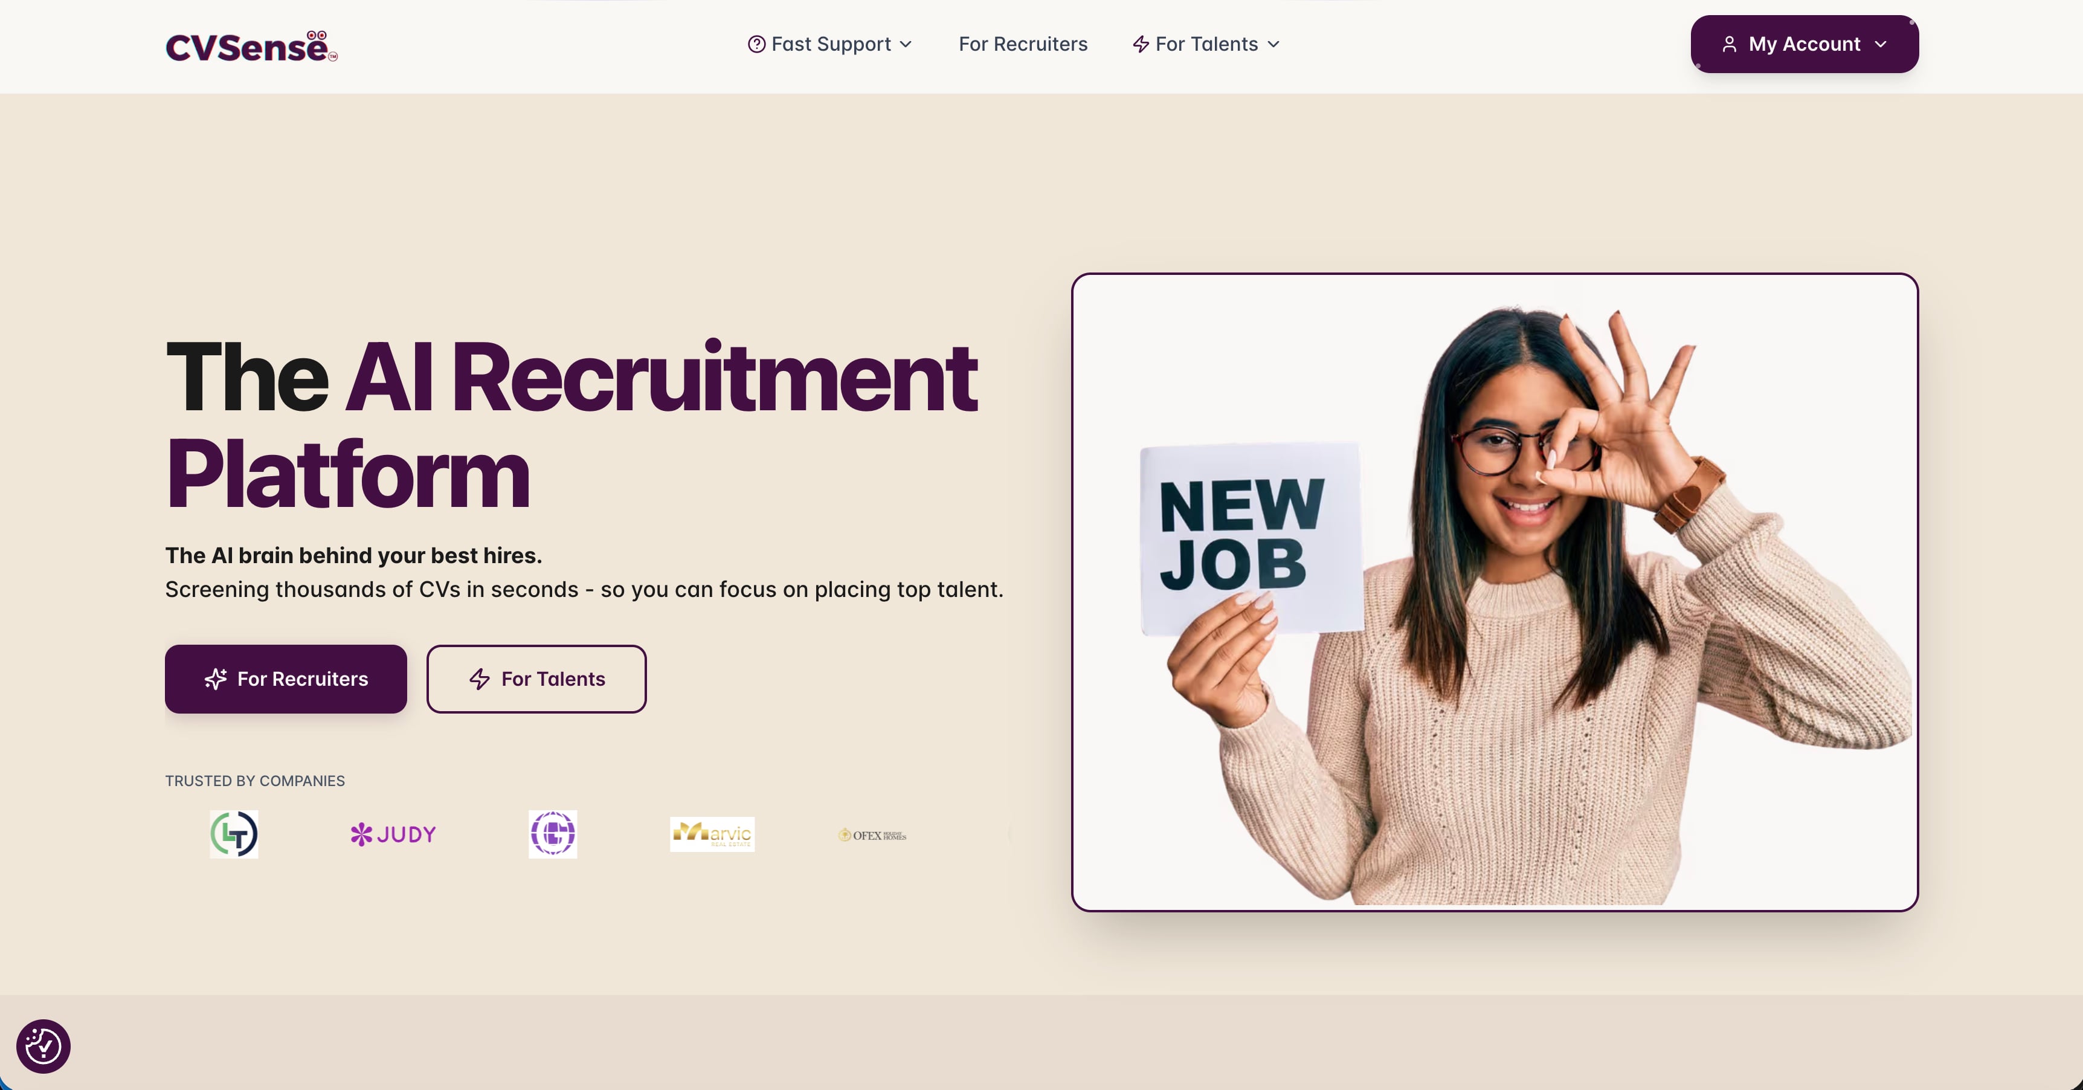Image resolution: width=2083 pixels, height=1090 pixels.
Task: Go to For Recruiters in the navigation bar
Action: pos(1023,45)
